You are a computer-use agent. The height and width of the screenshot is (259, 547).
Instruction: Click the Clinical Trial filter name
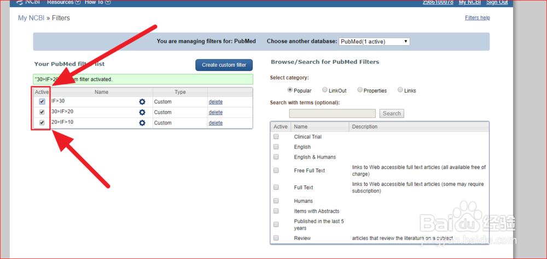[307, 137]
